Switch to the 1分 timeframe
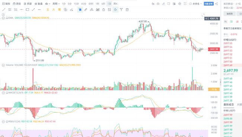The height and width of the screenshot is (137, 242). pos(64,4)
